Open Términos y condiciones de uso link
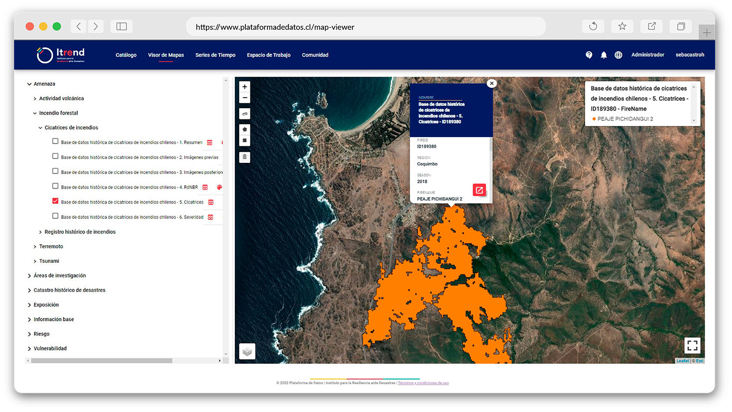Screen dimensions: 732x412 tap(423, 383)
